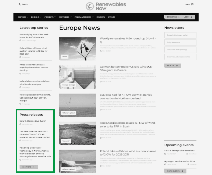Expand the Sectors dropdown menu

coord(23,17)
